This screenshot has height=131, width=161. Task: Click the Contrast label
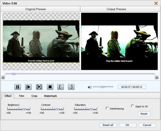[46, 105]
